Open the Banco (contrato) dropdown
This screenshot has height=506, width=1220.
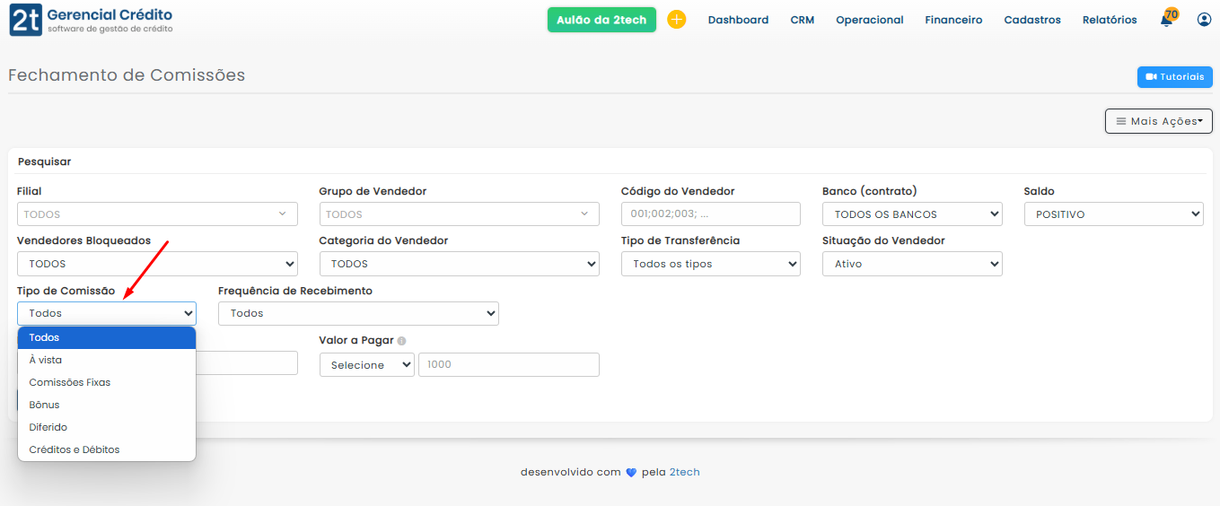(911, 214)
